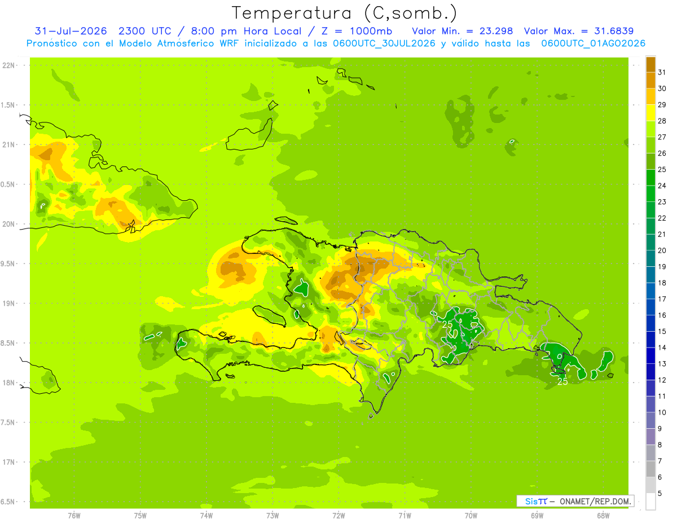Click the legend value '17'
The image size is (677, 523).
[x=662, y=298]
